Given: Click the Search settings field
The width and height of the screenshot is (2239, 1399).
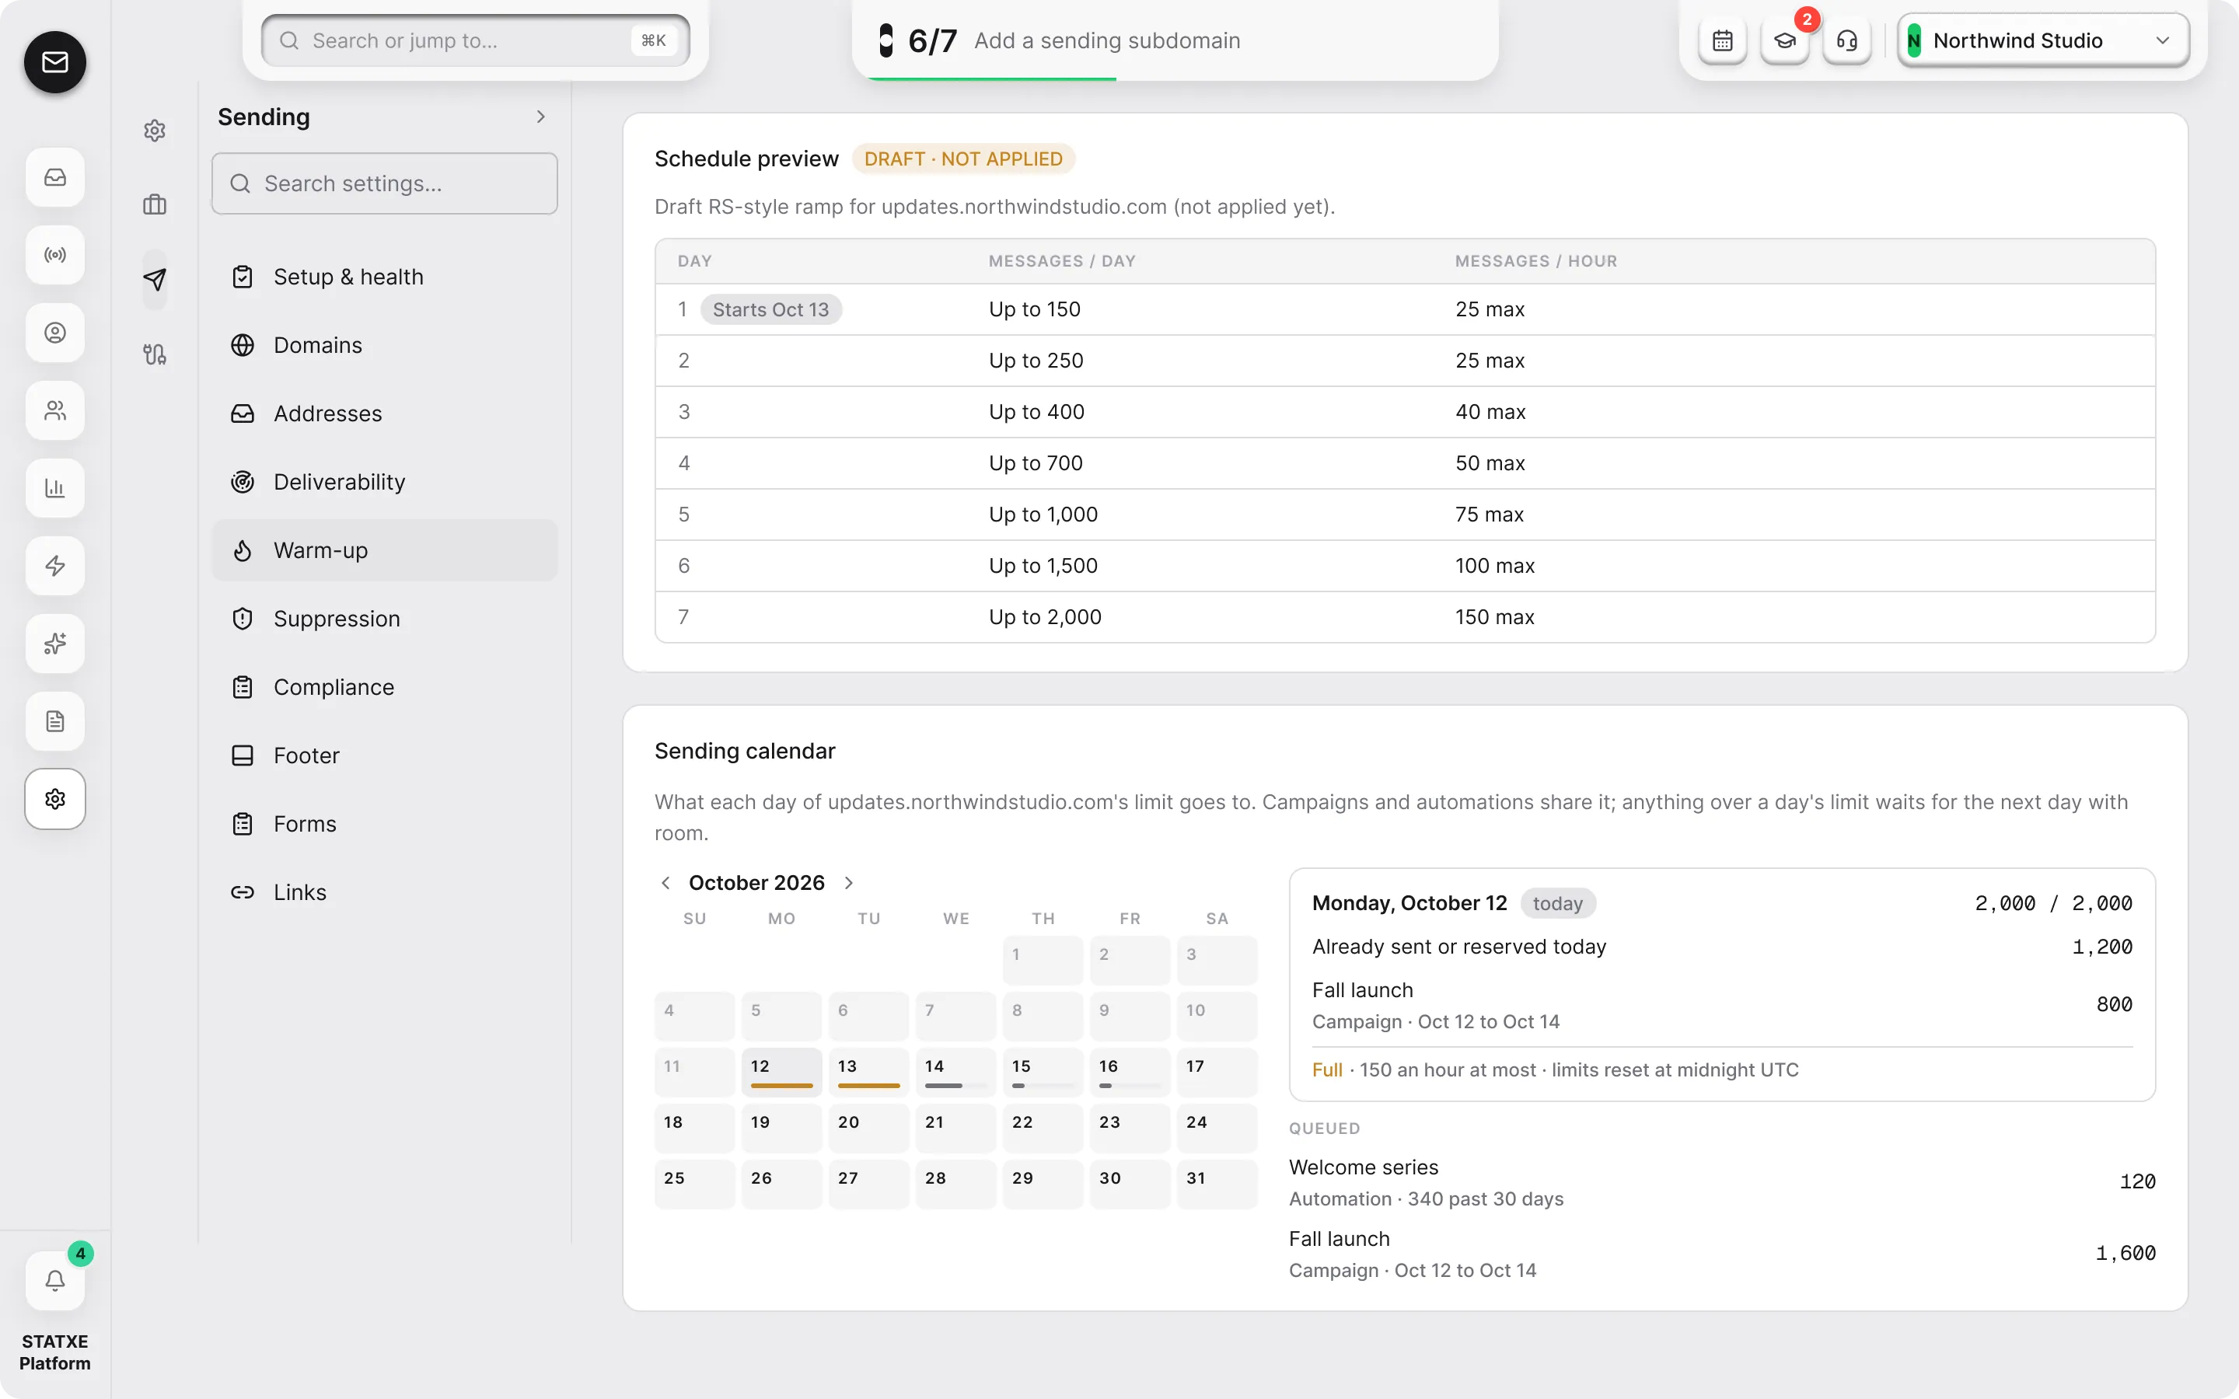Looking at the screenshot, I should click(x=384, y=183).
